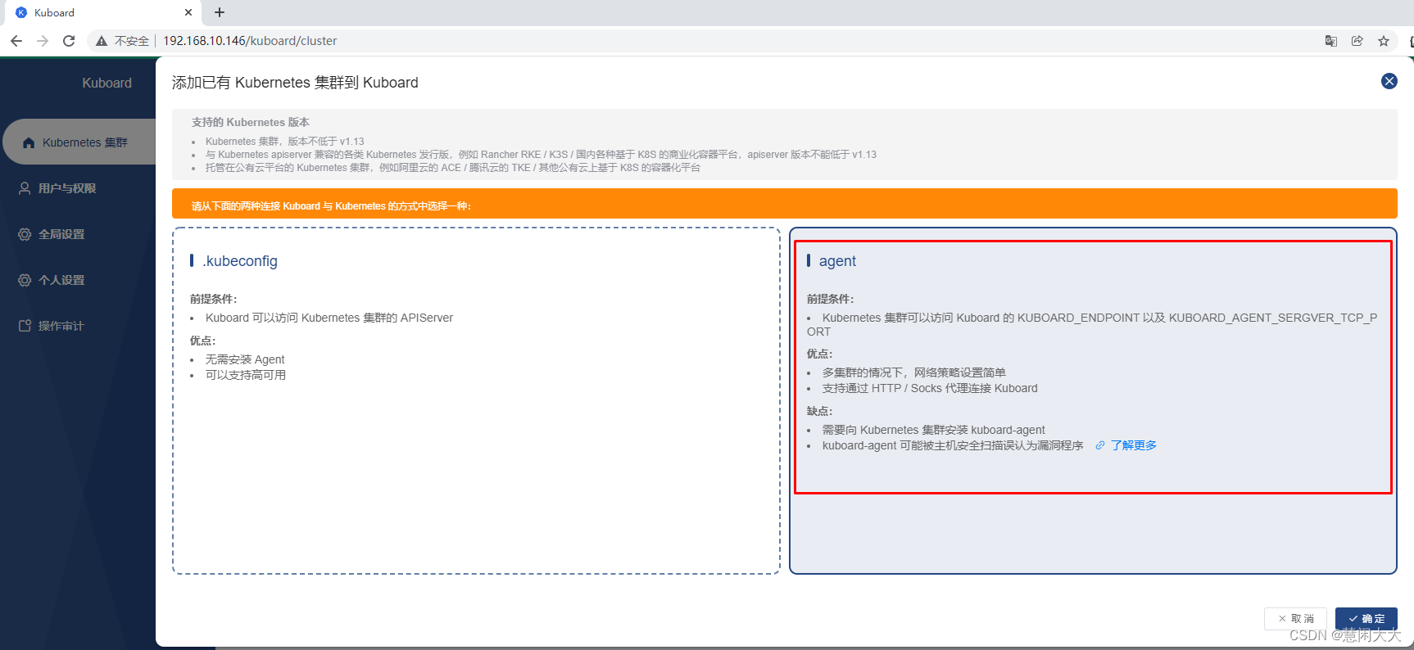The height and width of the screenshot is (650, 1414).
Task: Click text Kuboard 可以访问 Kubernetes 集群的 APIServer
Action: [329, 318]
